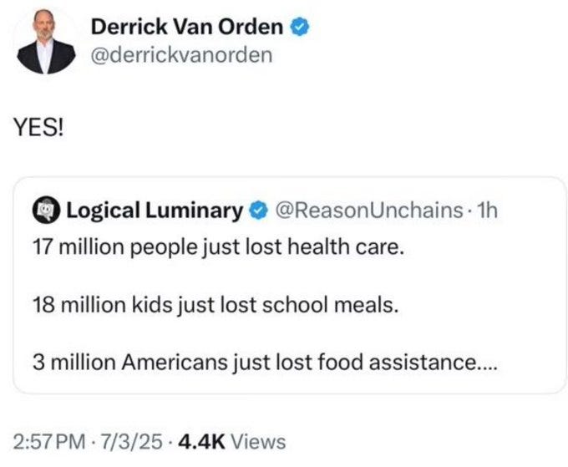The image size is (568, 467).
Task: Click the 2:57 PM post time
Action: pos(49,441)
